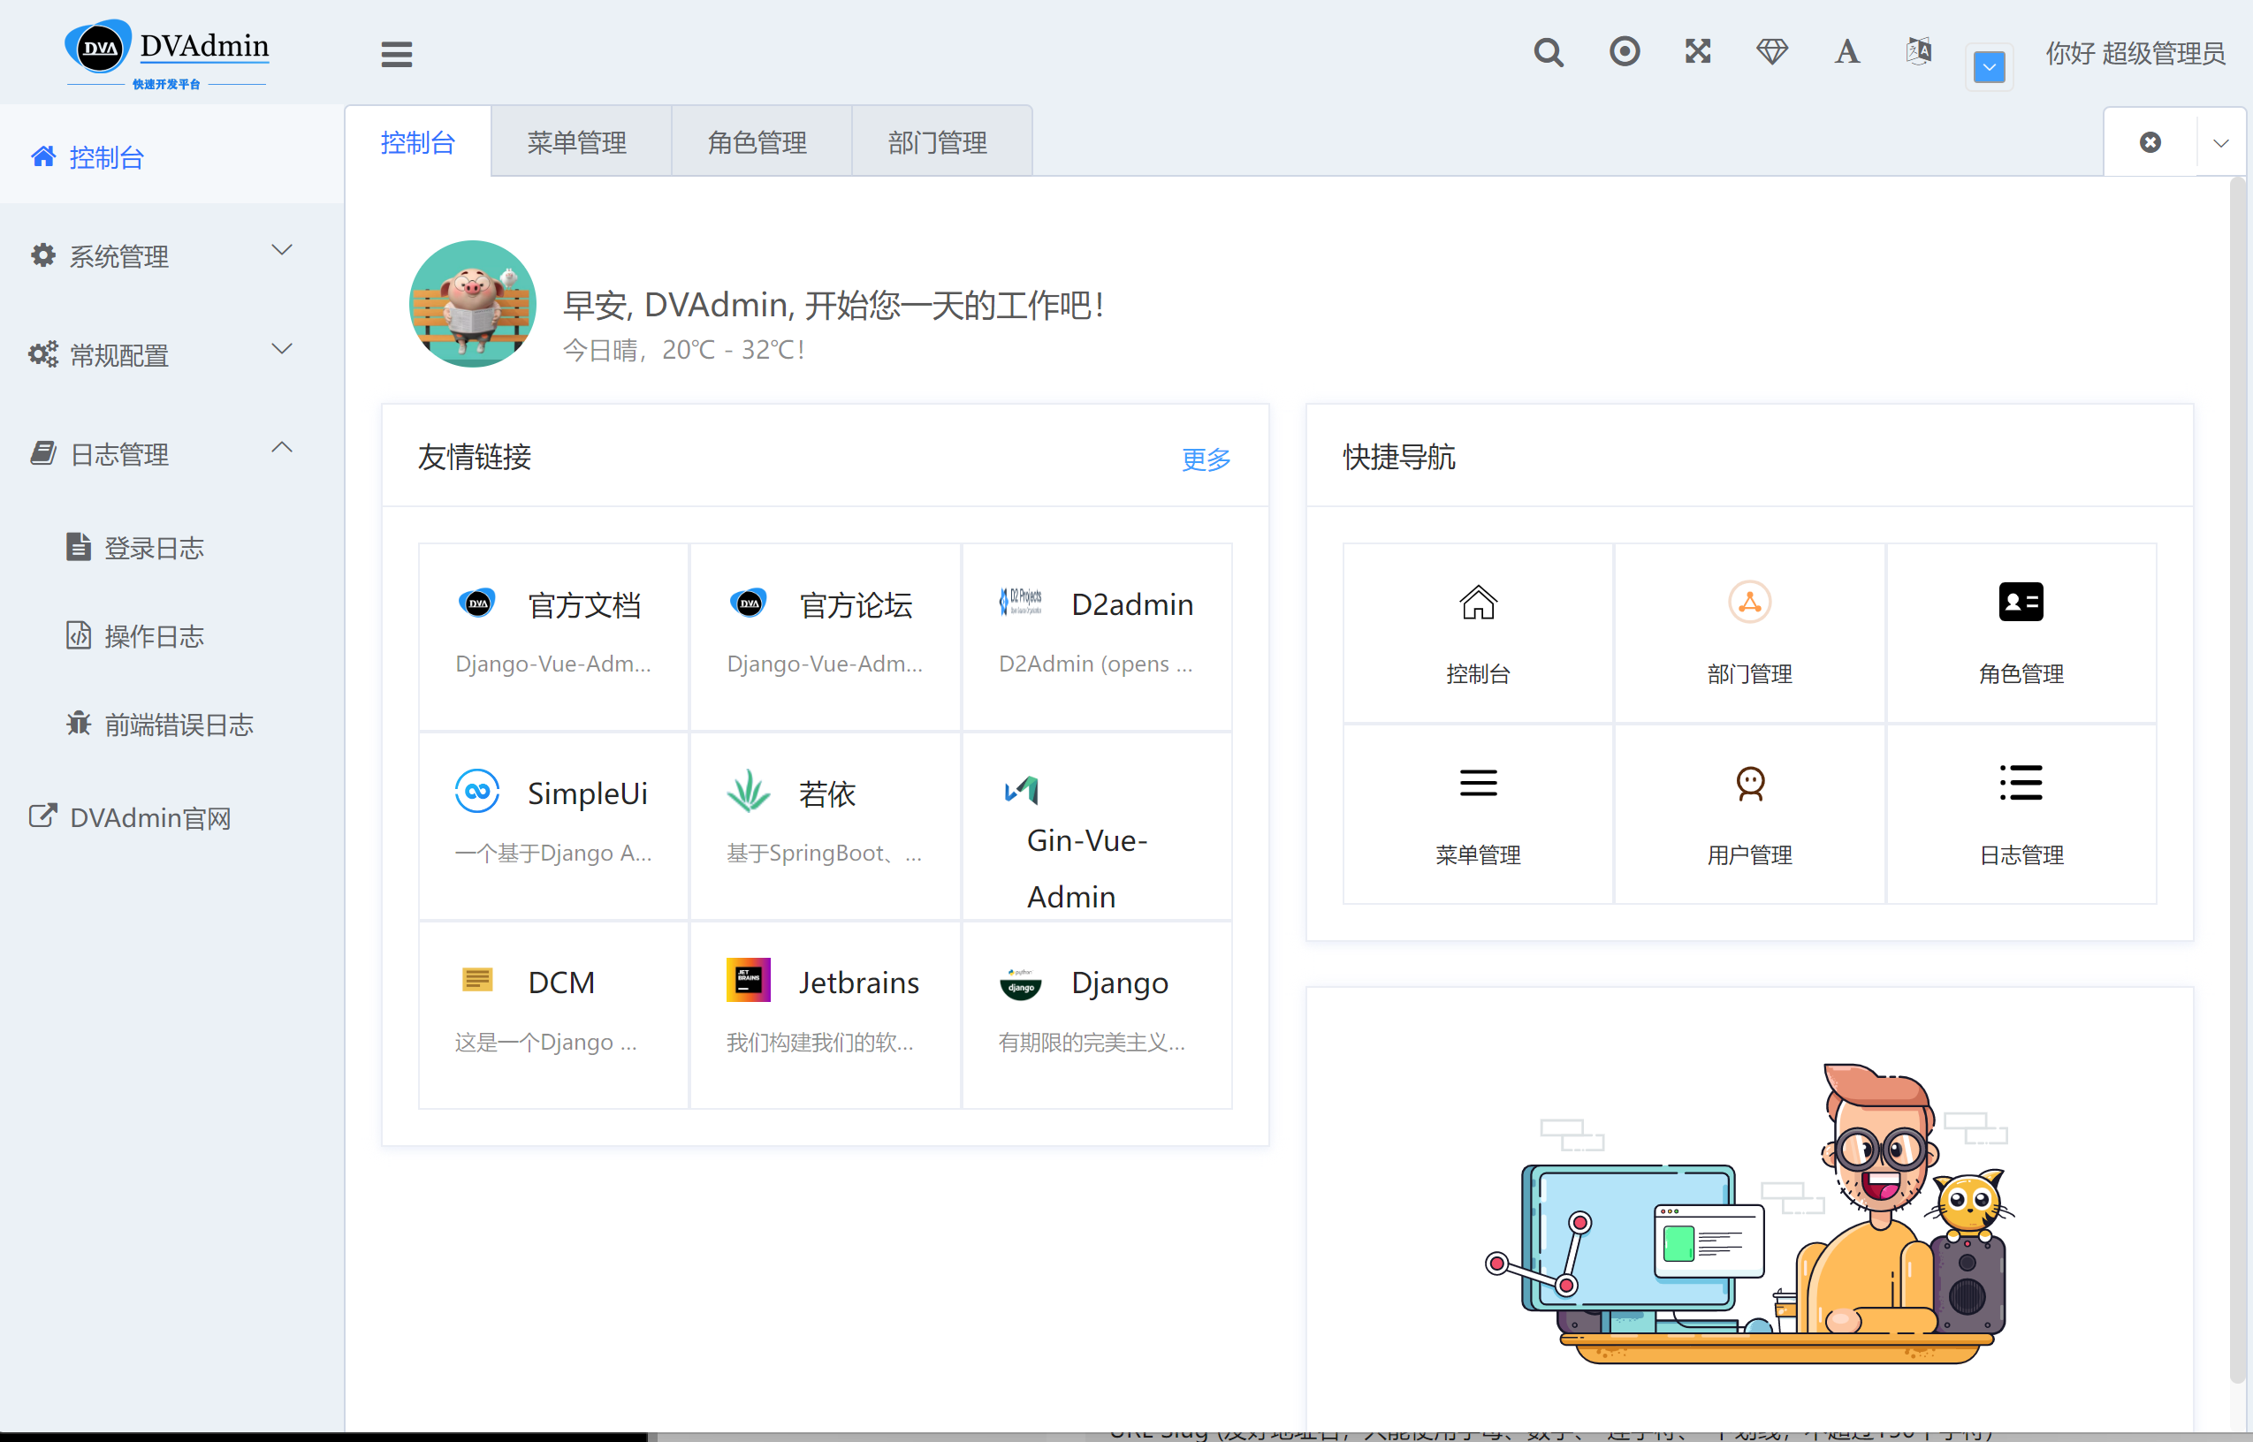Viewport: 2253px width, 1442px height.
Task: Click the Jetbrains logo icon
Action: click(748, 981)
